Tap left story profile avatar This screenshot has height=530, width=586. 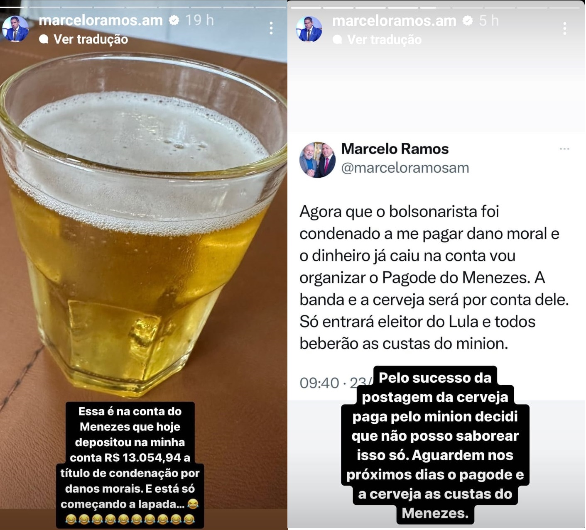coord(16,29)
